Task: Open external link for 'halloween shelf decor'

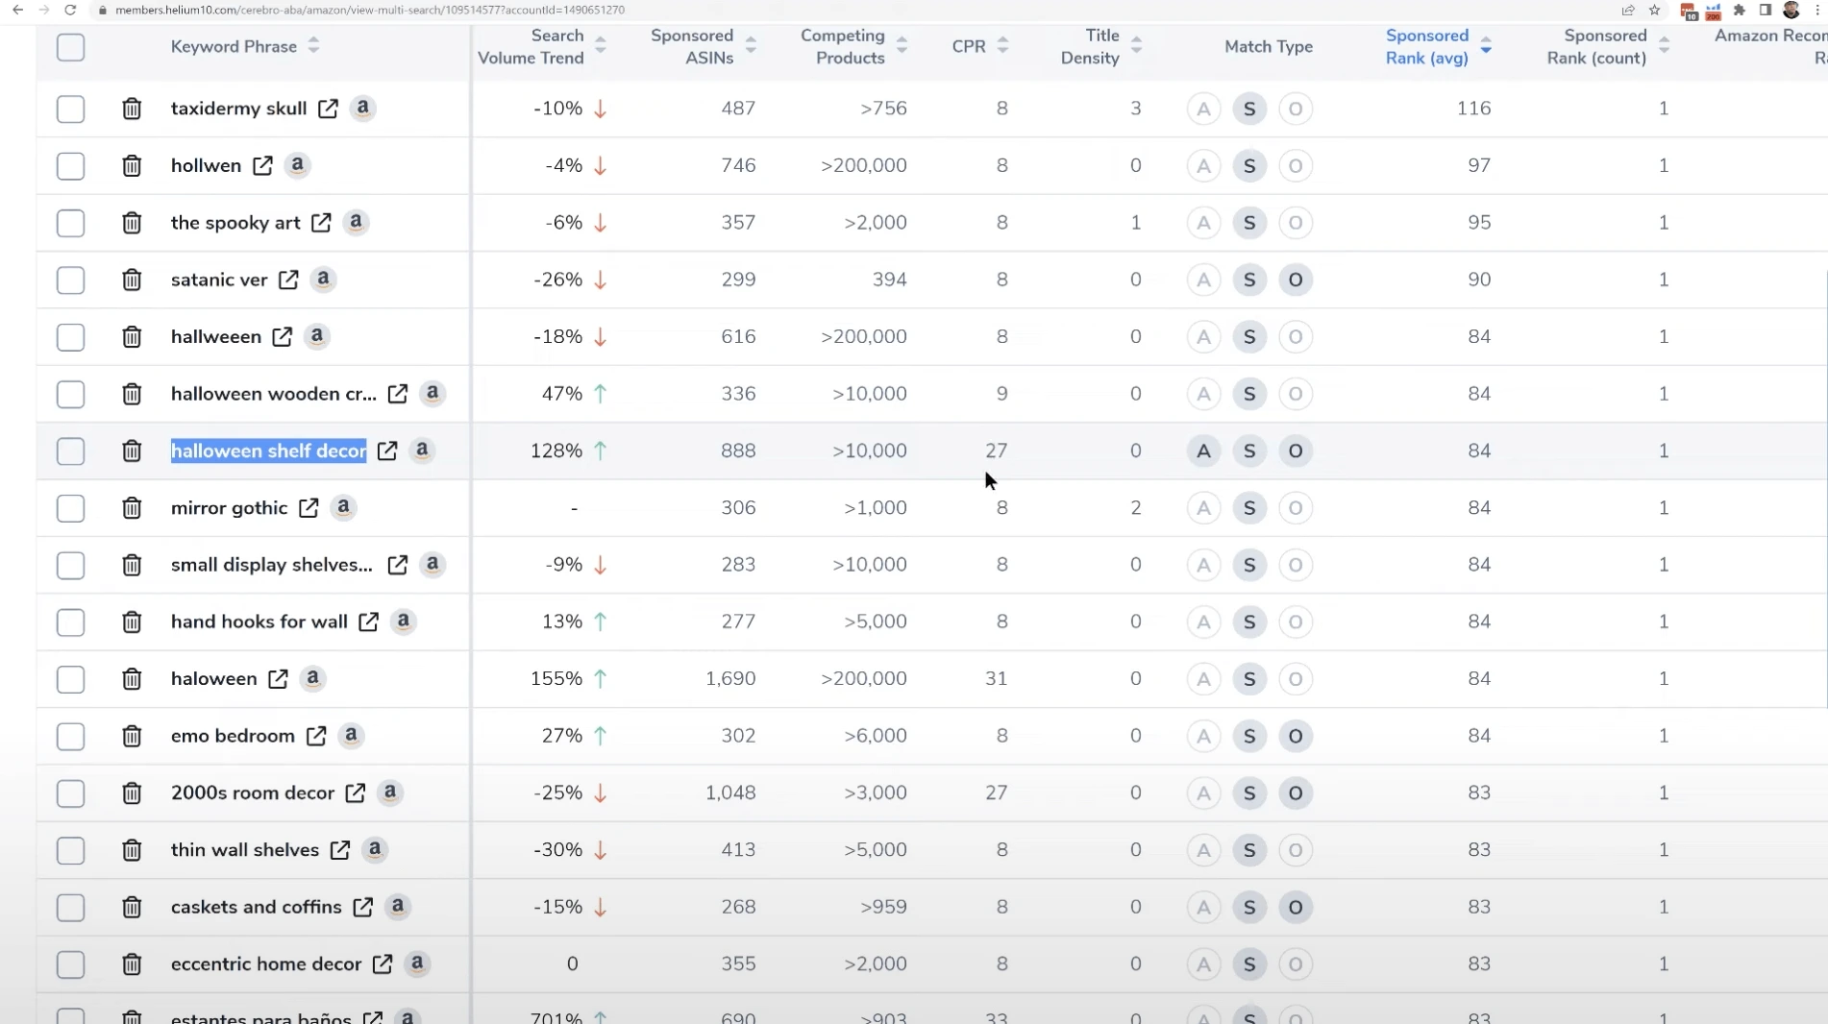Action: (x=387, y=451)
